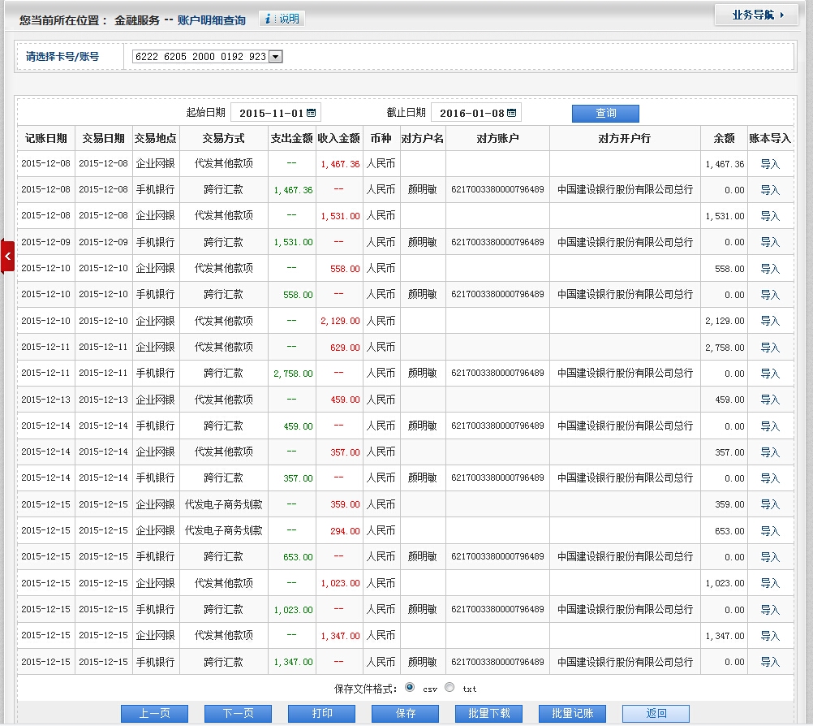The image size is (813, 726).
Task: Click 导入 link for 1,347.00 income row
Action: [x=769, y=636]
